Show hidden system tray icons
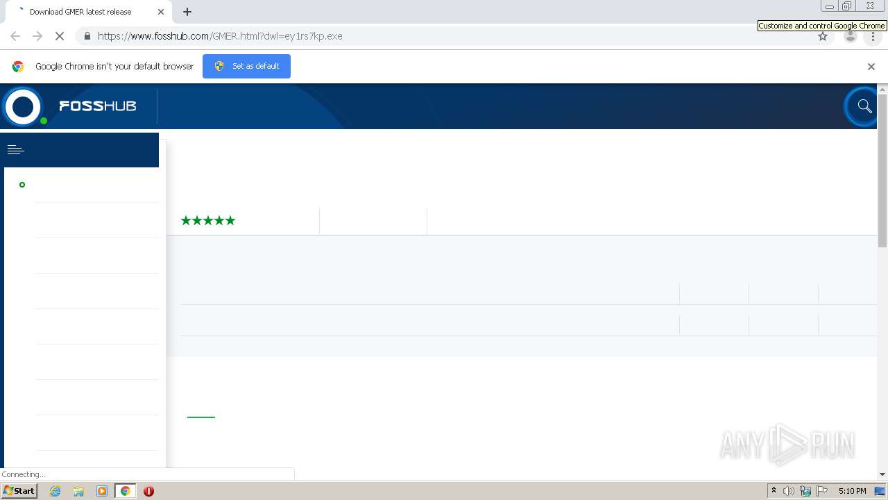Screen dimensions: 888x500 click(774, 491)
